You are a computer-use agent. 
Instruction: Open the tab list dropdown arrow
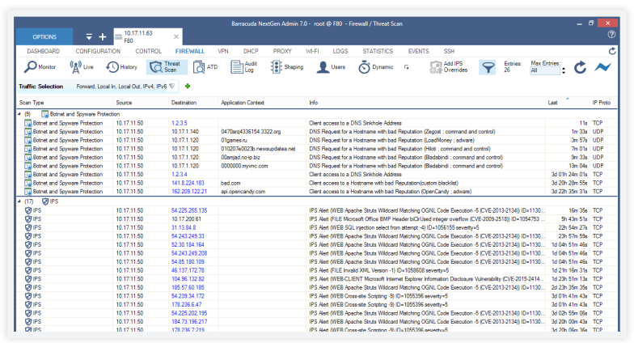[89, 37]
